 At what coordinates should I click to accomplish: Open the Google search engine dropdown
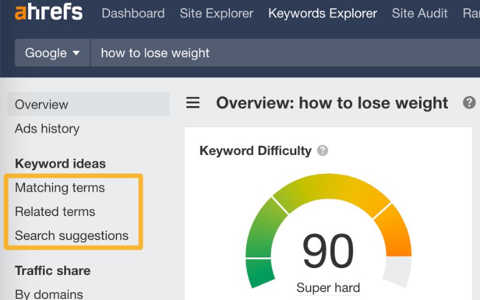(x=53, y=53)
